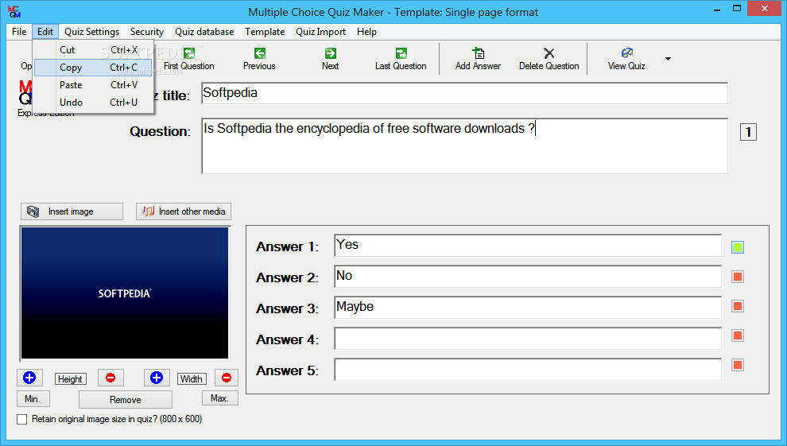
Task: Click the Answer 1 field with Yes
Action: (x=528, y=246)
